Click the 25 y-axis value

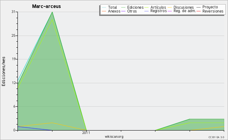(13, 36)
